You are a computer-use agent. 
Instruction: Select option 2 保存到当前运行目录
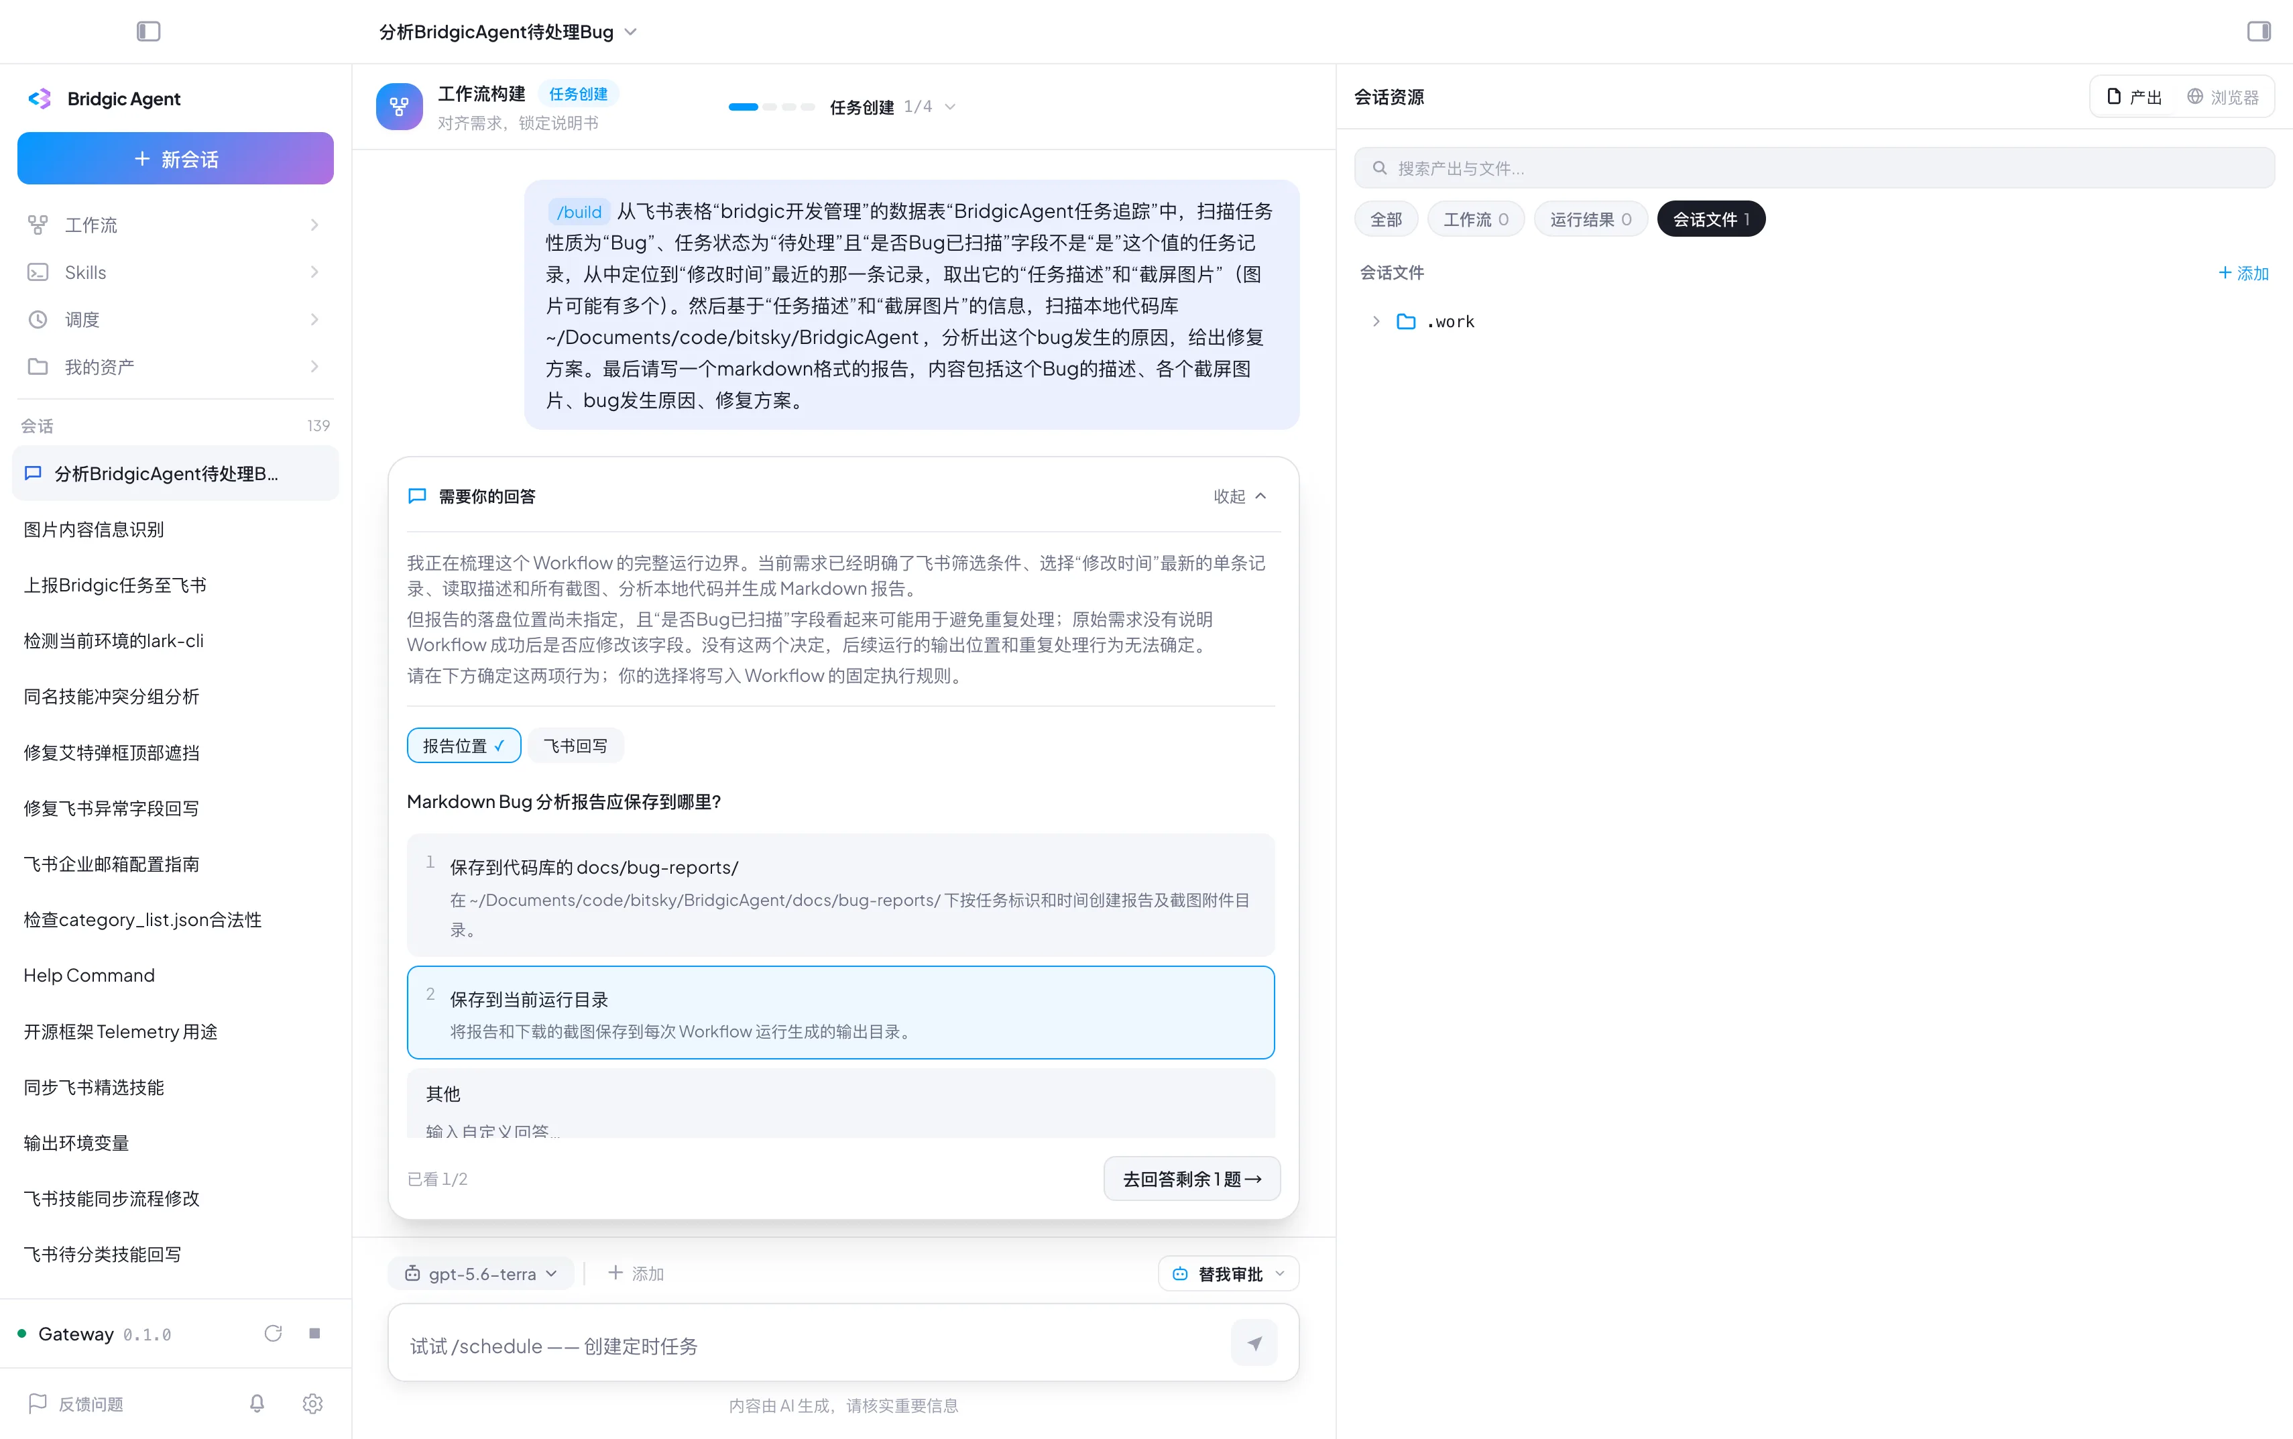point(840,1013)
